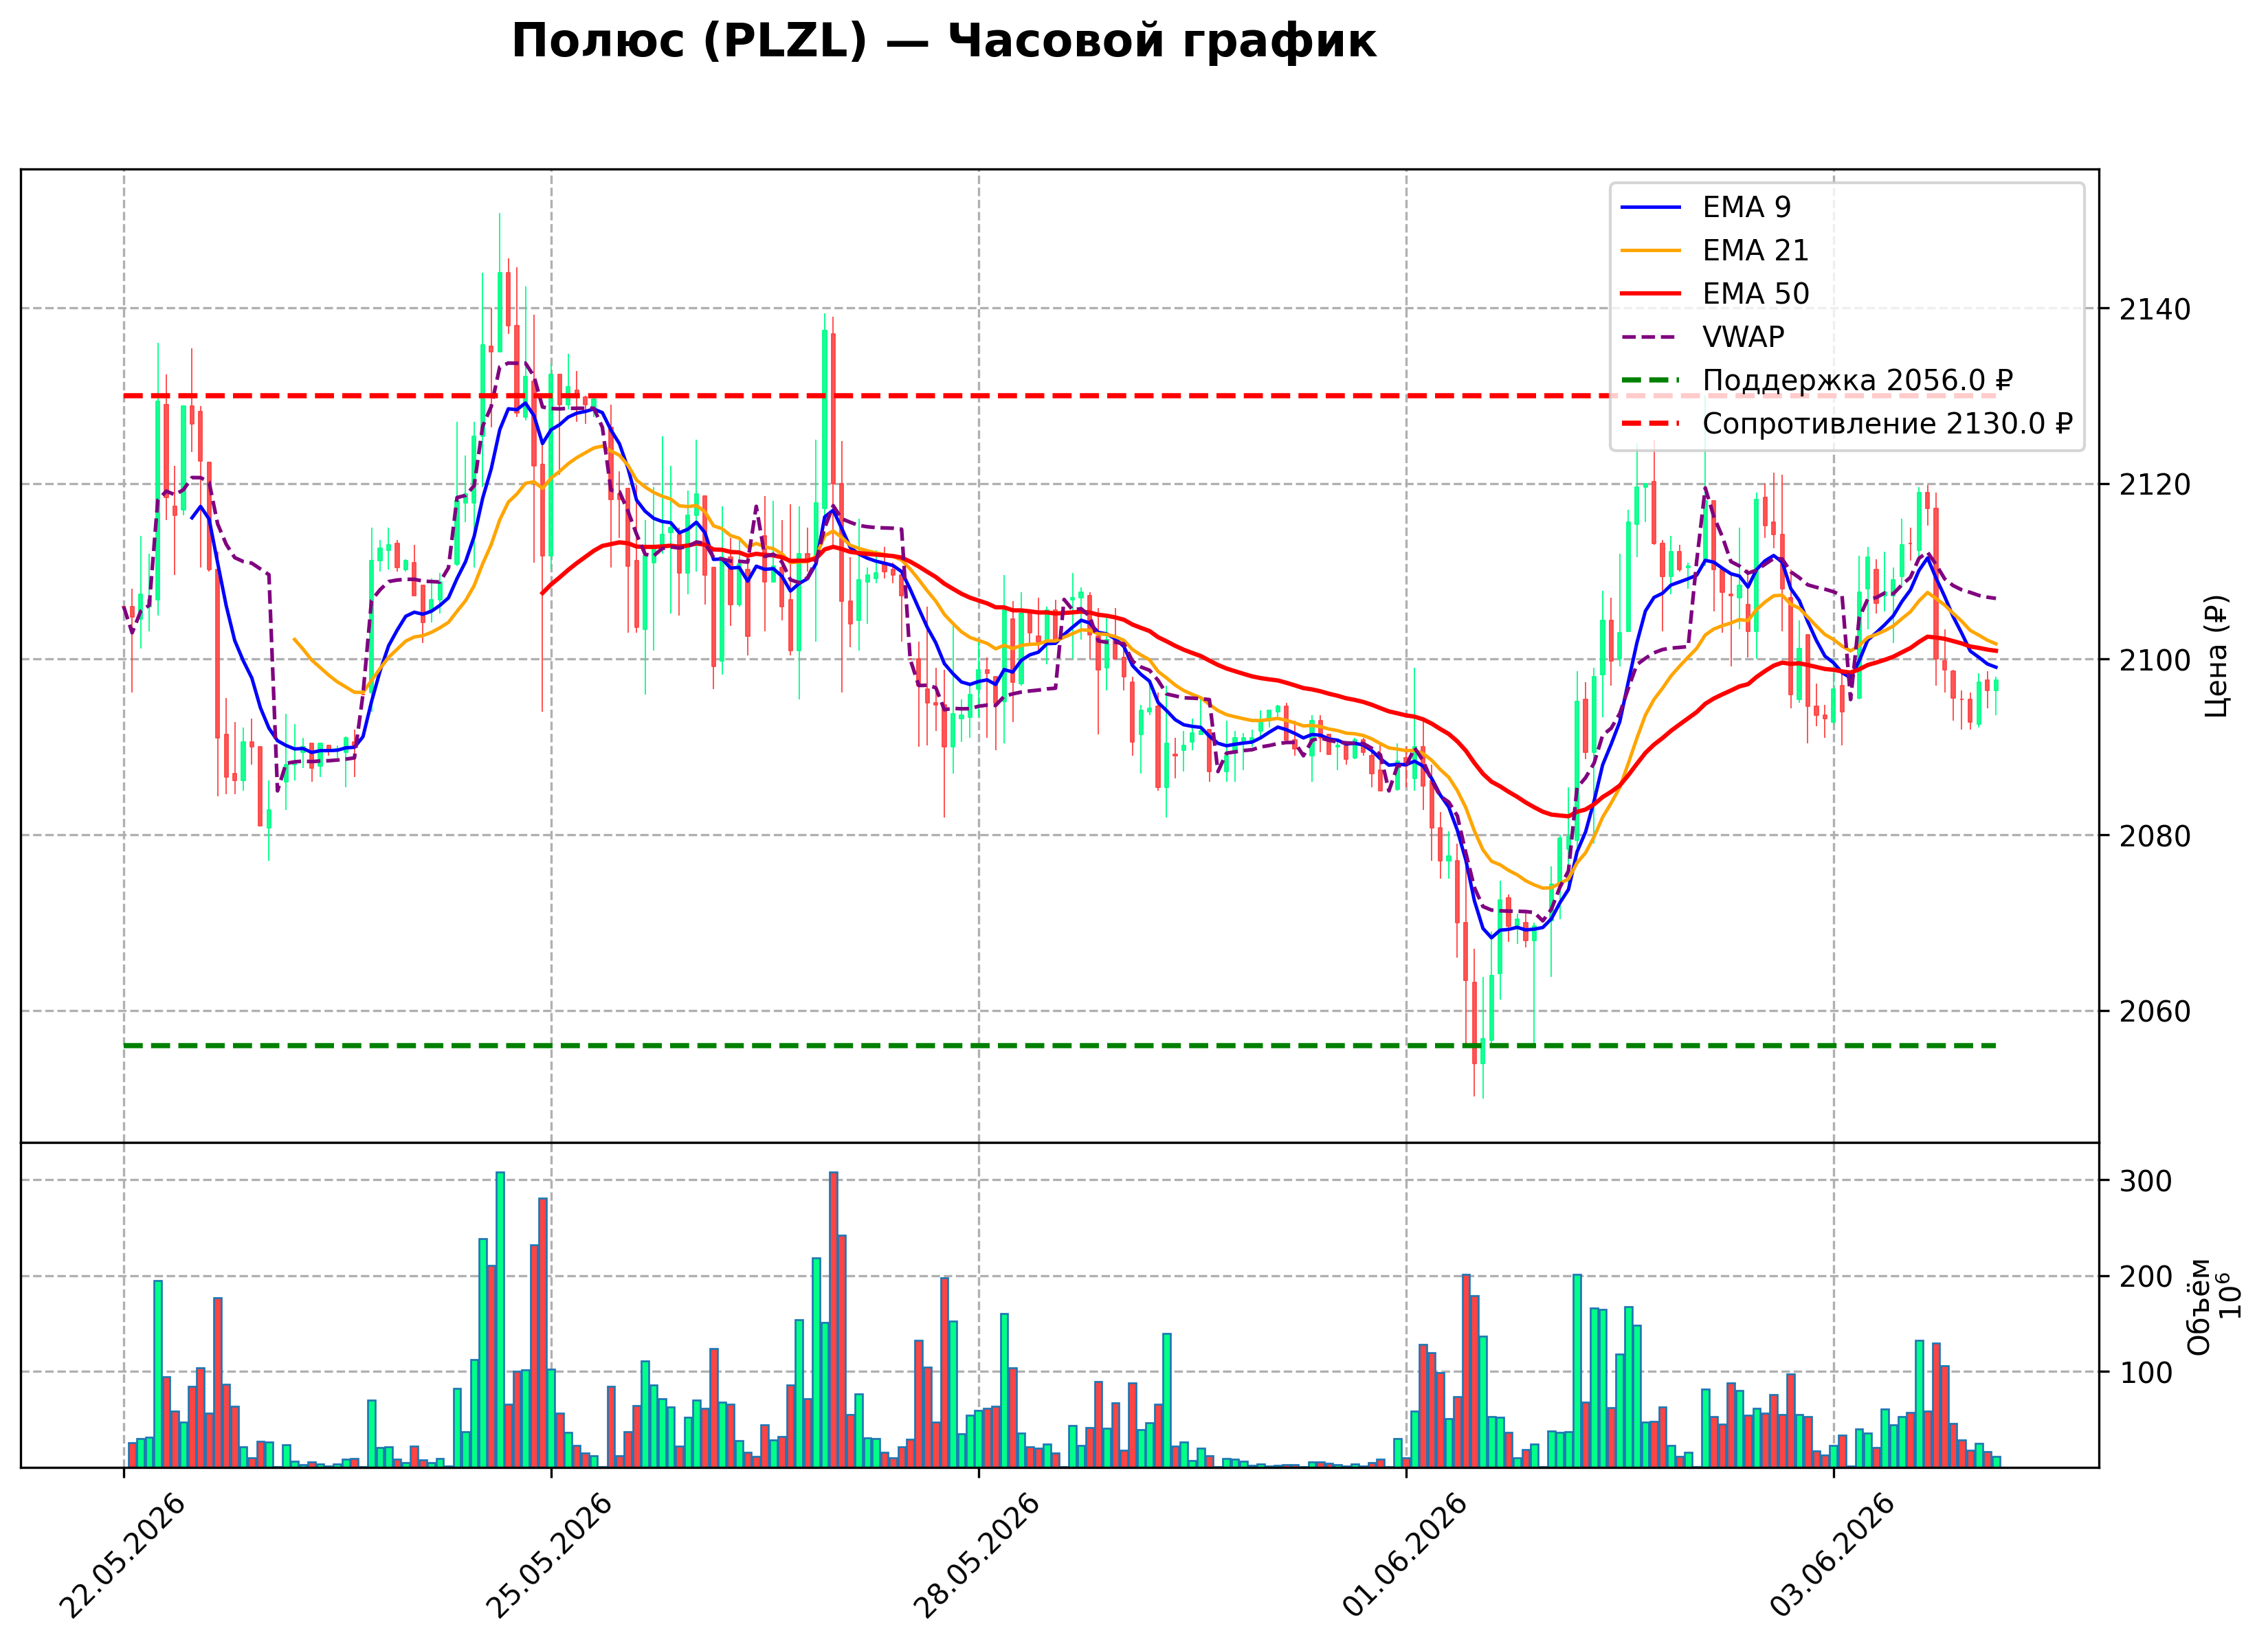Click the date label 22.05.2026
The width and height of the screenshot is (2268, 1644).
click(123, 1556)
